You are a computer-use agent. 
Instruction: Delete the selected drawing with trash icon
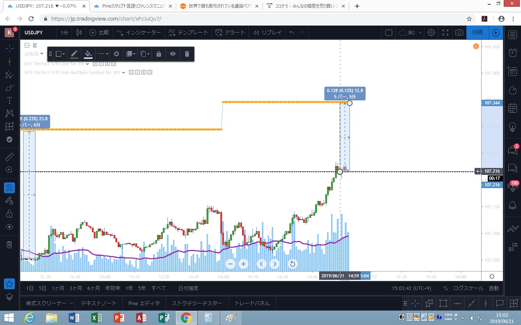187,54
